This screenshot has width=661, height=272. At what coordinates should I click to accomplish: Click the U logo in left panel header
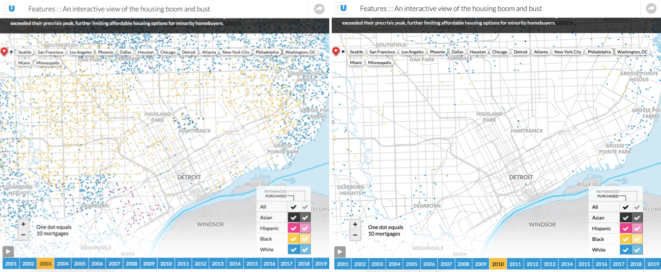(x=11, y=8)
